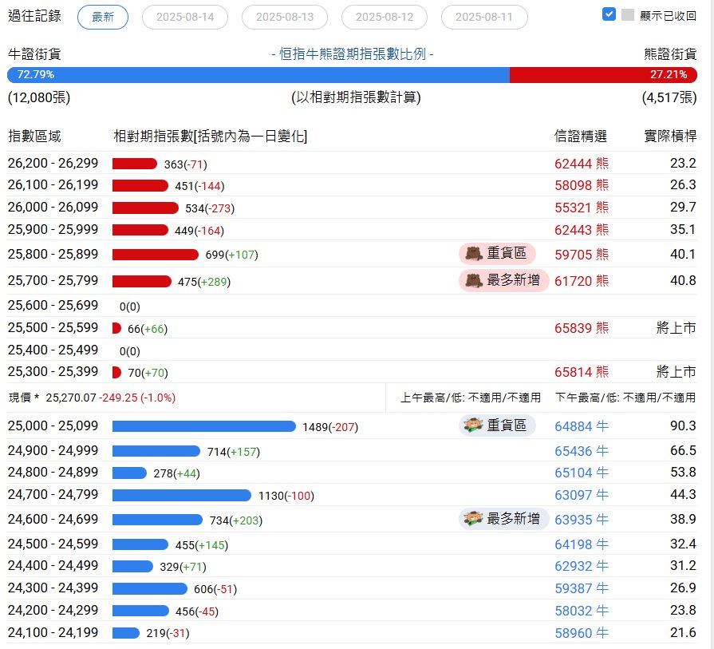Image resolution: width=714 pixels, height=649 pixels.
Task: Open the 2025-08-14 record tab
Action: [x=185, y=18]
